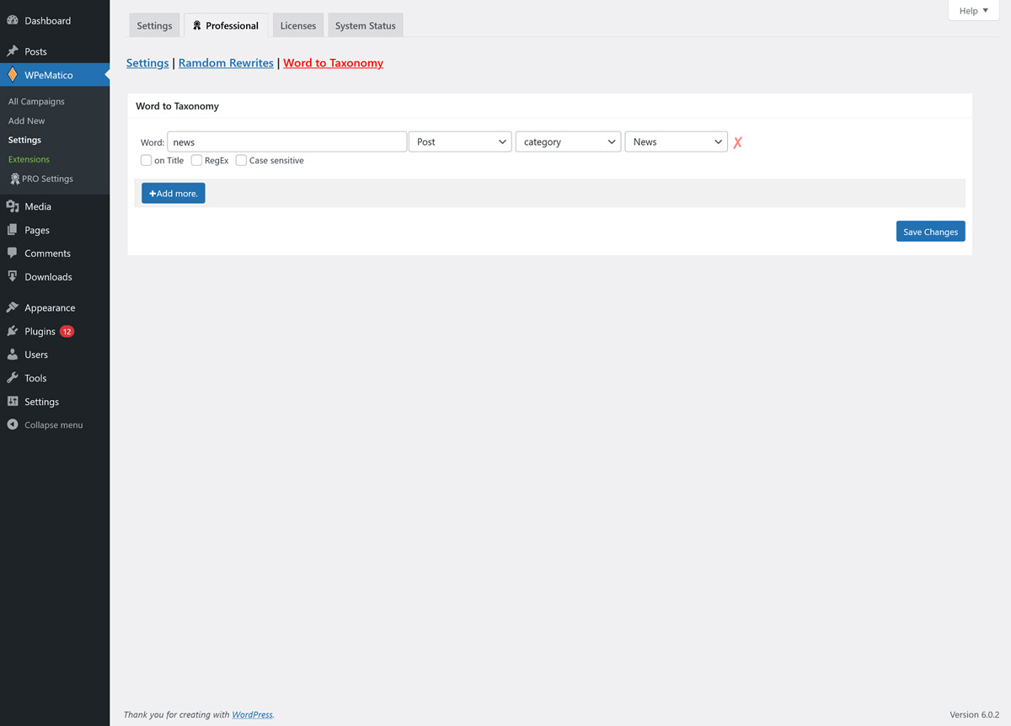Switch to the Settings tab
This screenshot has height=726, width=1011.
[x=154, y=25]
